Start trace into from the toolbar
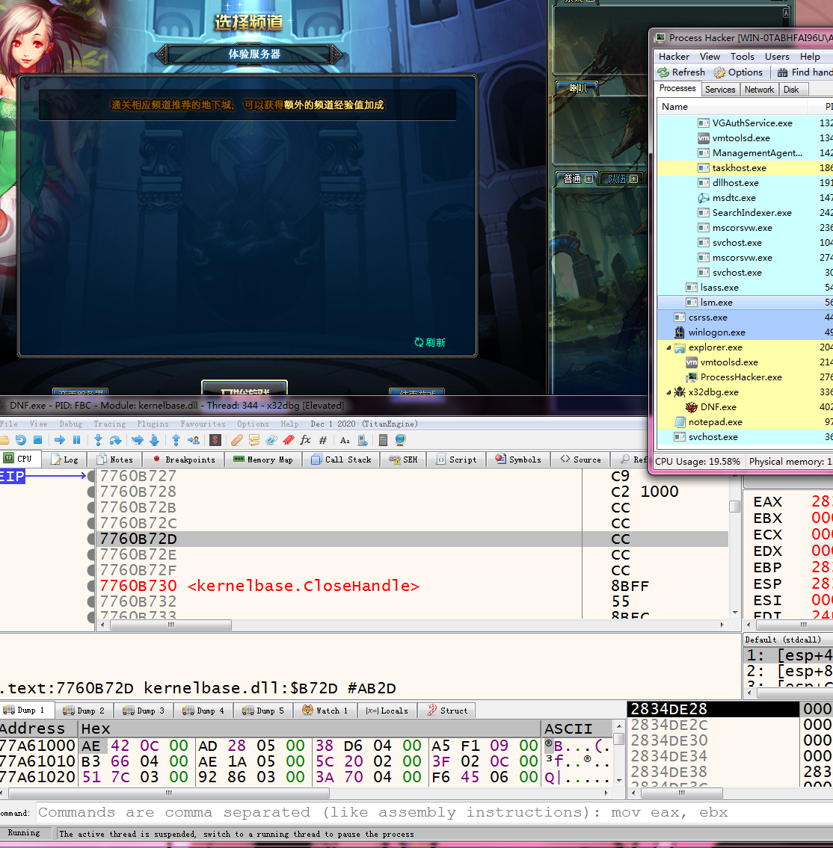 (138, 440)
